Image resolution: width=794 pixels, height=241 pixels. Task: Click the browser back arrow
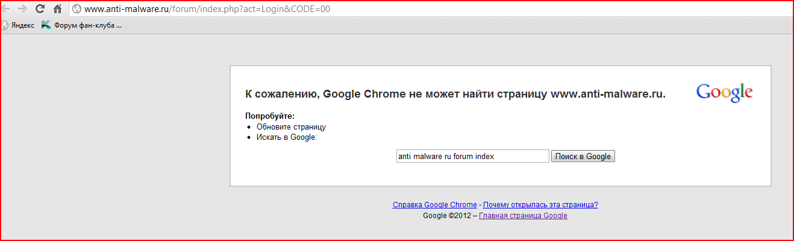pos(5,9)
